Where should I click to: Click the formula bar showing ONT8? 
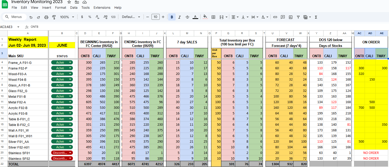[209, 27]
